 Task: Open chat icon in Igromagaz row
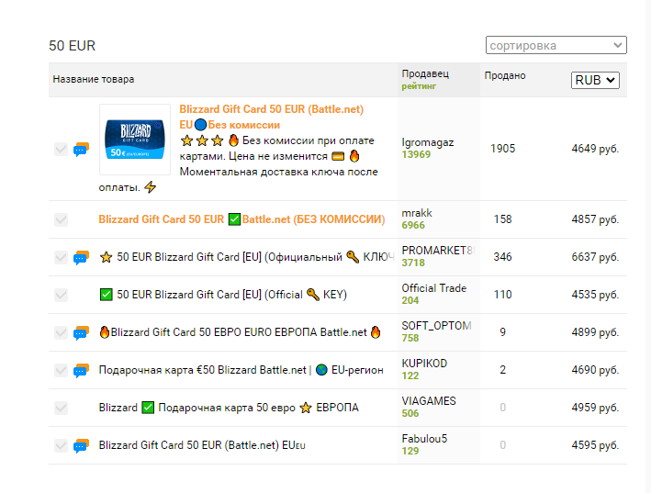[x=81, y=149]
